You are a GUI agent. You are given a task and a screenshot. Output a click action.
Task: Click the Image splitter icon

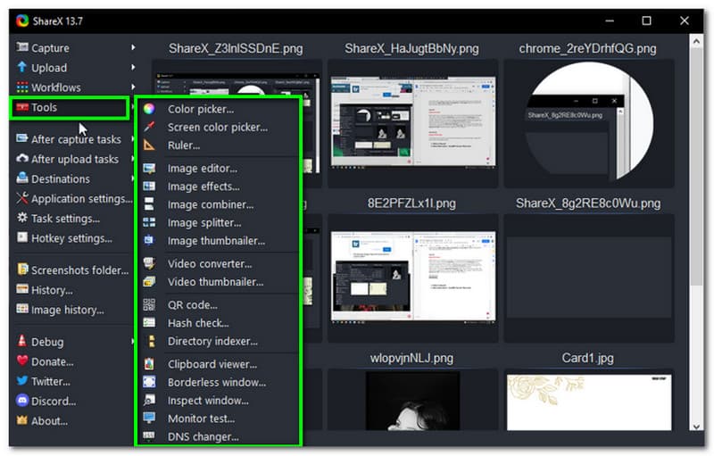tap(149, 222)
